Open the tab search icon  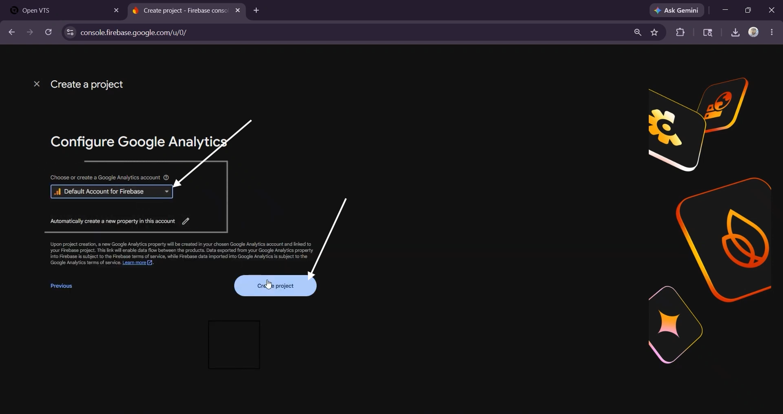coord(708,33)
